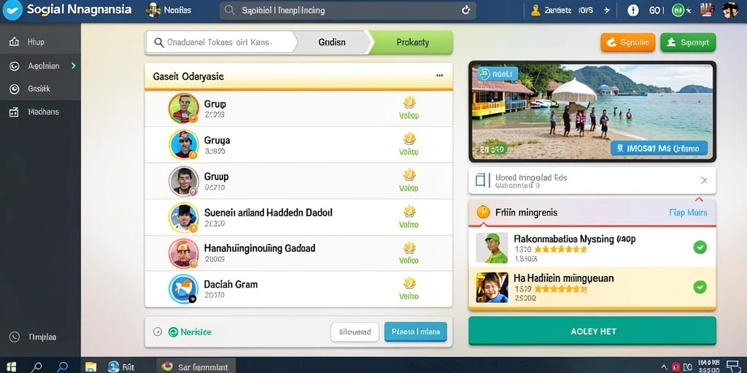
Task: Click the badge at photo top-left
Action: (x=498, y=74)
